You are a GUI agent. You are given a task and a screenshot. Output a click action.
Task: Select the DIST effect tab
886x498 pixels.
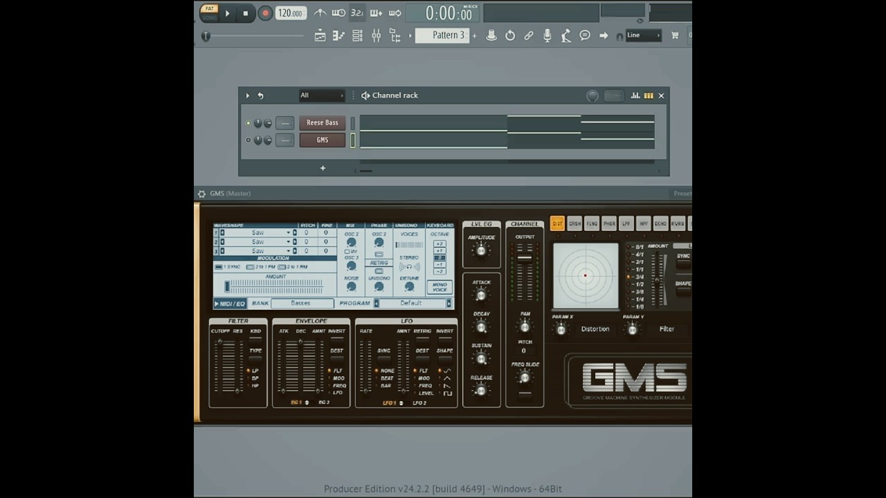point(557,223)
